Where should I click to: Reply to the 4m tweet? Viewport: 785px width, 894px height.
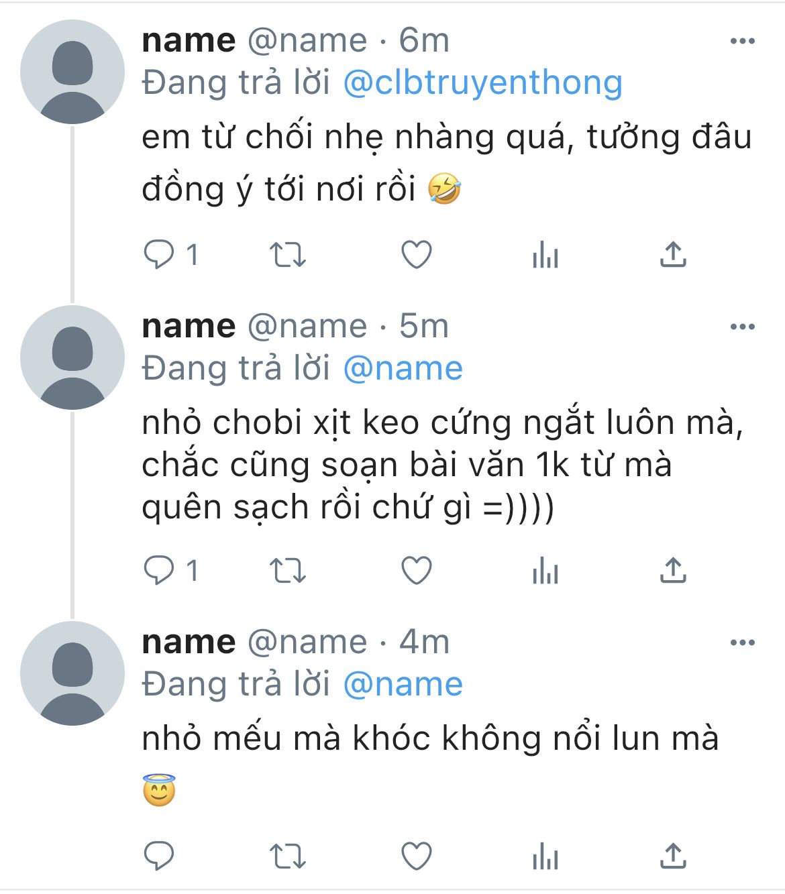click(x=160, y=856)
